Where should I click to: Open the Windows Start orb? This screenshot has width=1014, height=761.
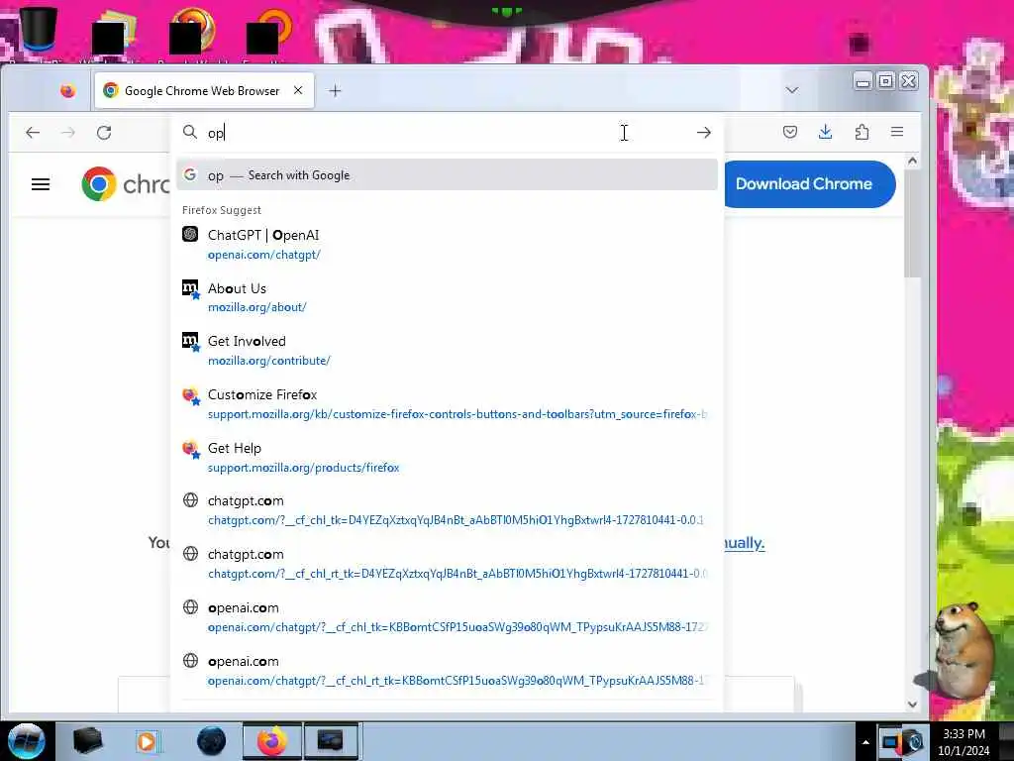(x=27, y=741)
